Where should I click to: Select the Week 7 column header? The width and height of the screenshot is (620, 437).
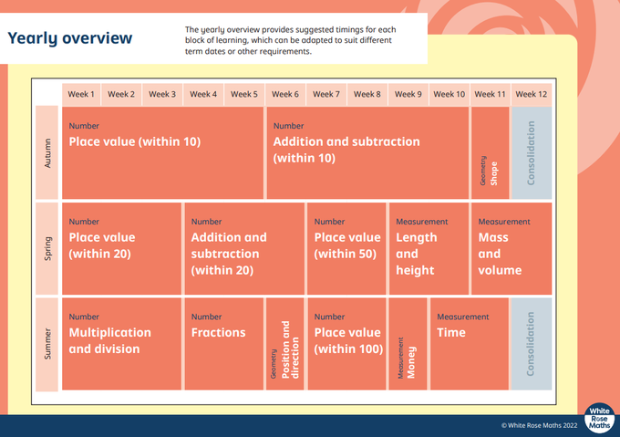pos(326,94)
